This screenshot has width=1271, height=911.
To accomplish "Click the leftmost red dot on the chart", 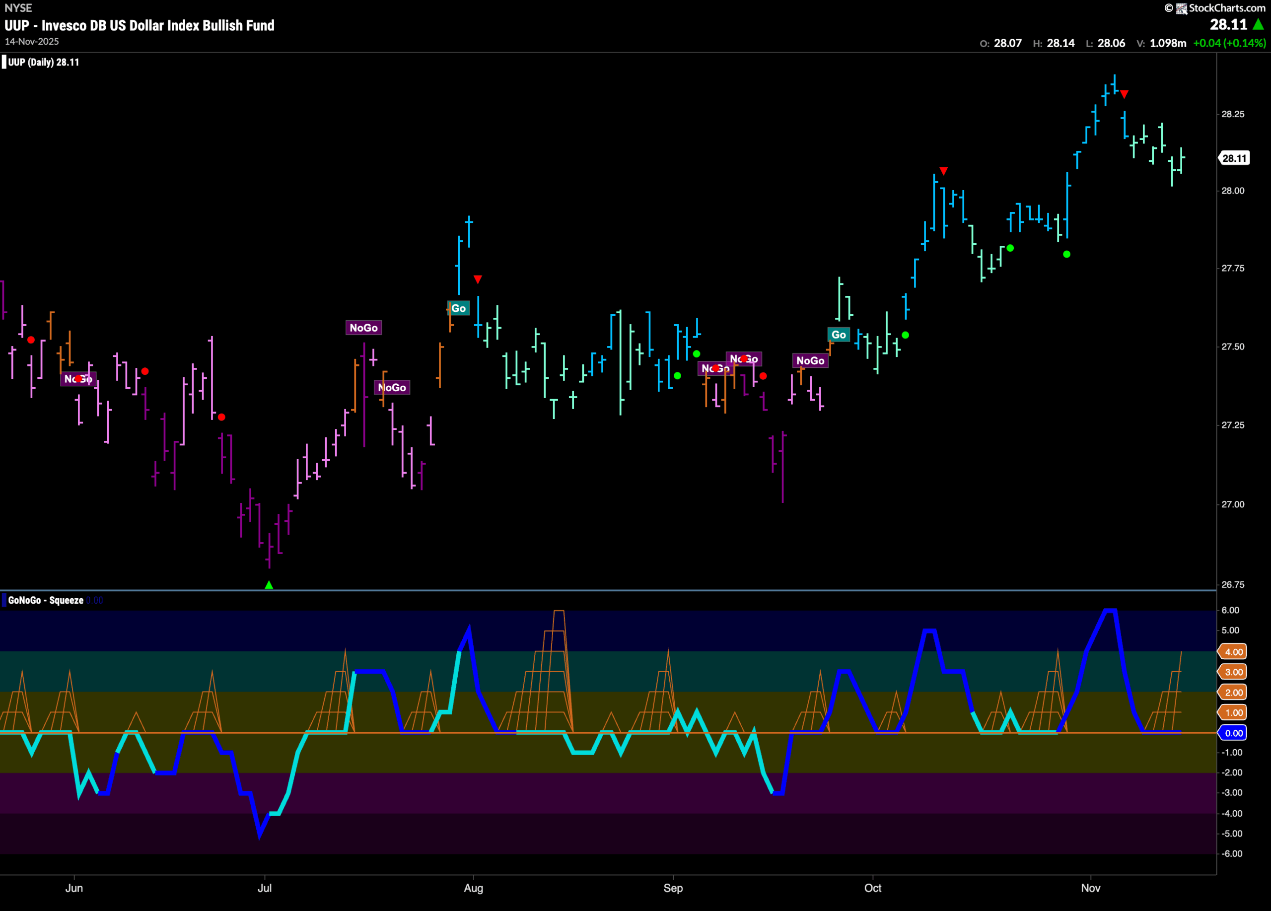I will click(31, 340).
